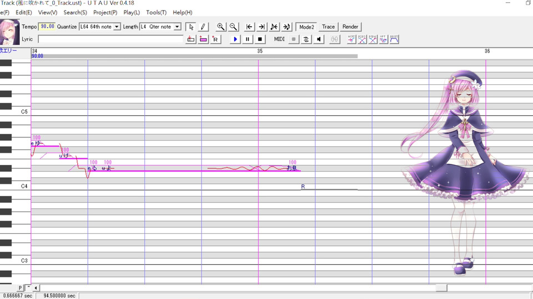Image resolution: width=533 pixels, height=299 pixels.
Task: Click the C3 piano key label
Action: tap(24, 261)
